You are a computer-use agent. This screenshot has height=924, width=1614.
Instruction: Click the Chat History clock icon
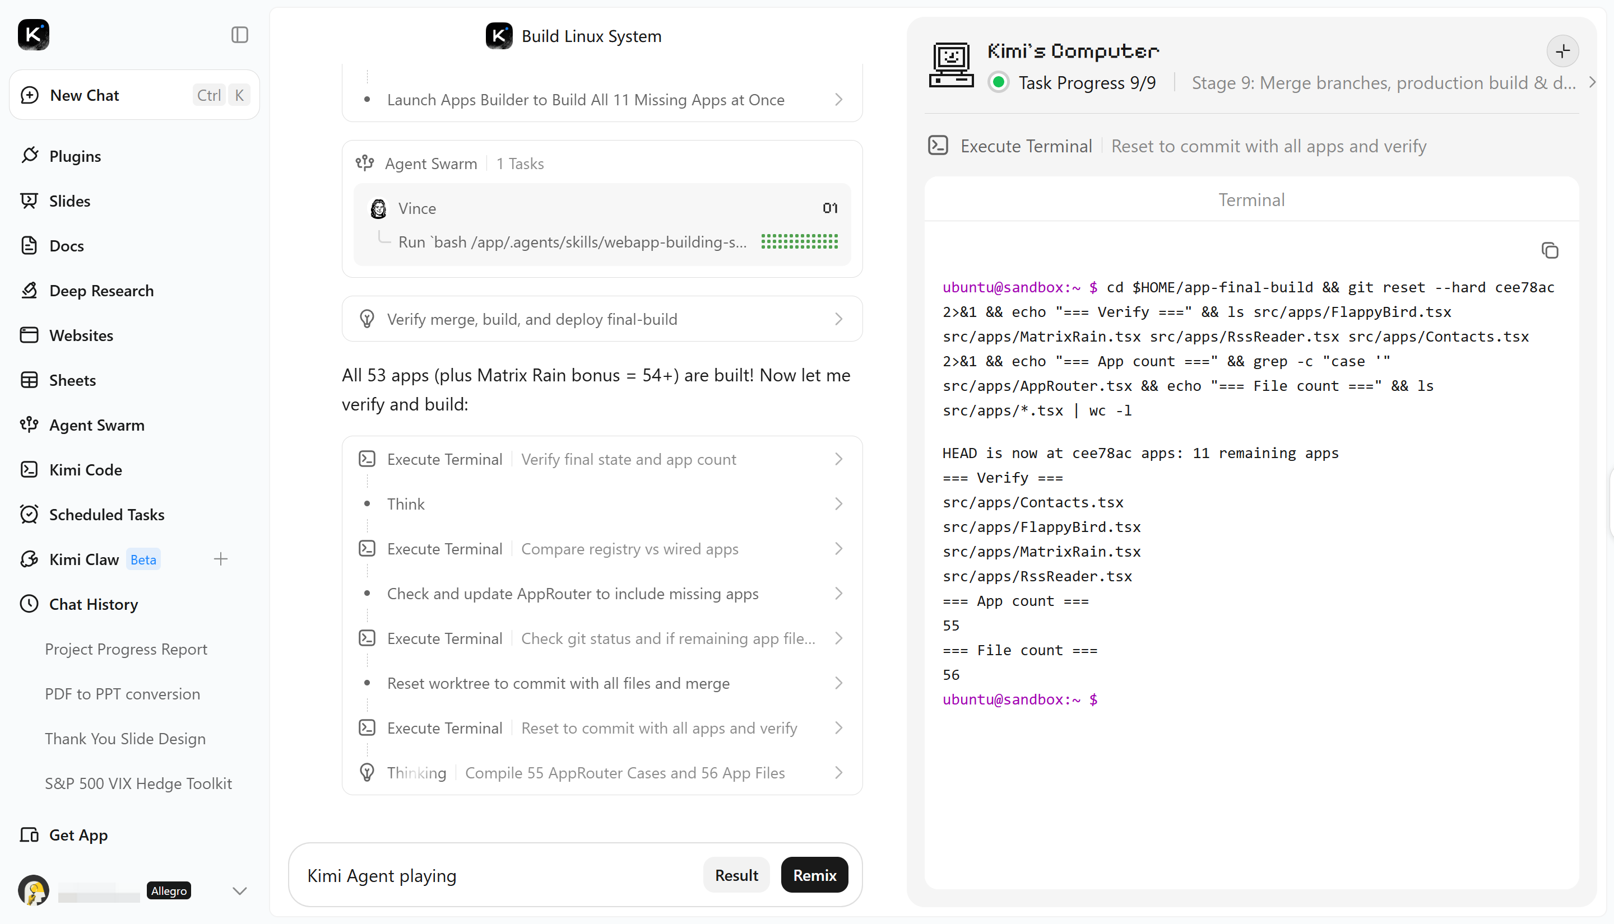[x=29, y=604]
